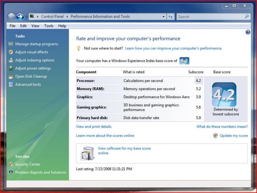This screenshot has width=257, height=193.
Task: Open the recent pages dropdown arrow
Action: 26,17
